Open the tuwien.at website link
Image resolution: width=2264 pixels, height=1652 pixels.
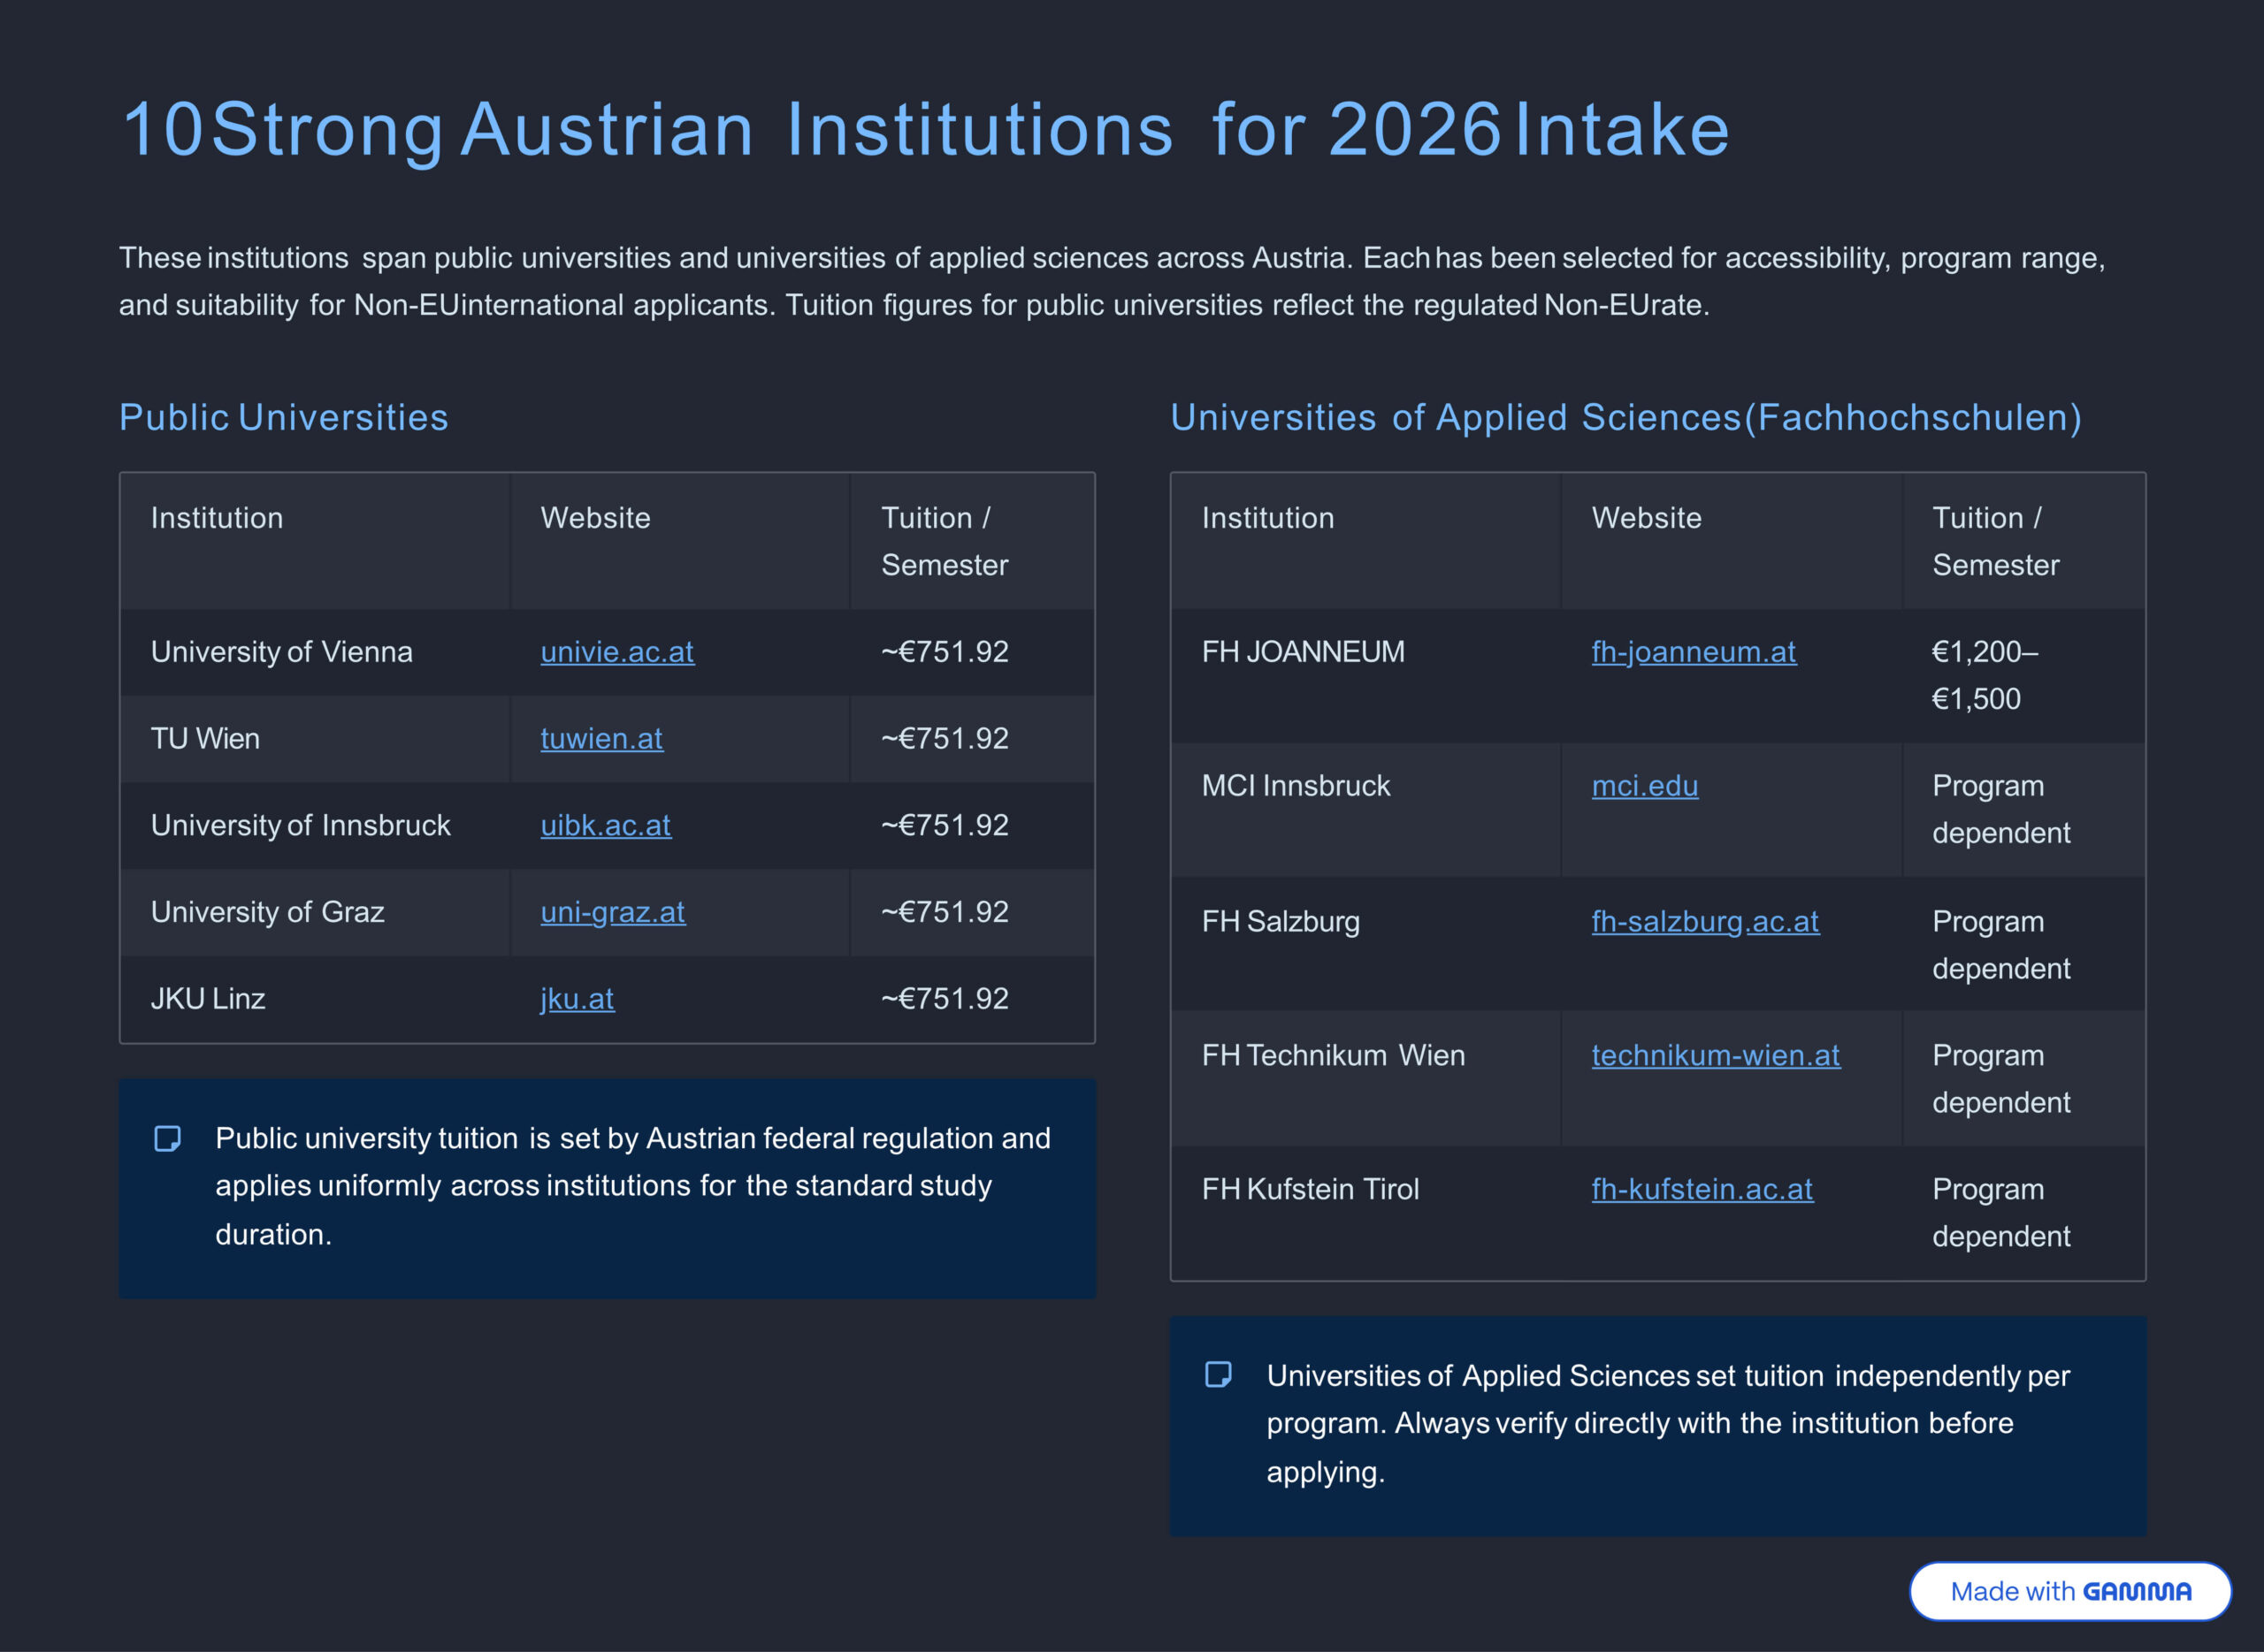tap(601, 739)
